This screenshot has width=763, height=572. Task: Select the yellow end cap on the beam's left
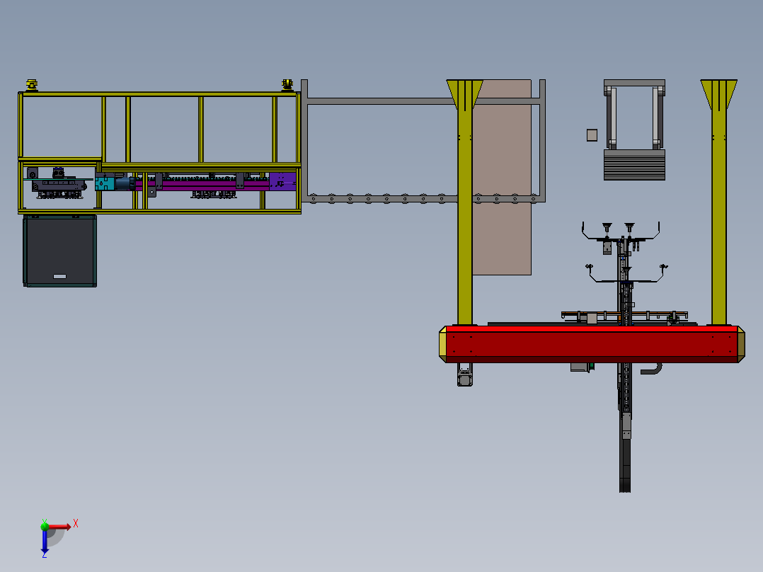pyautogui.click(x=442, y=344)
